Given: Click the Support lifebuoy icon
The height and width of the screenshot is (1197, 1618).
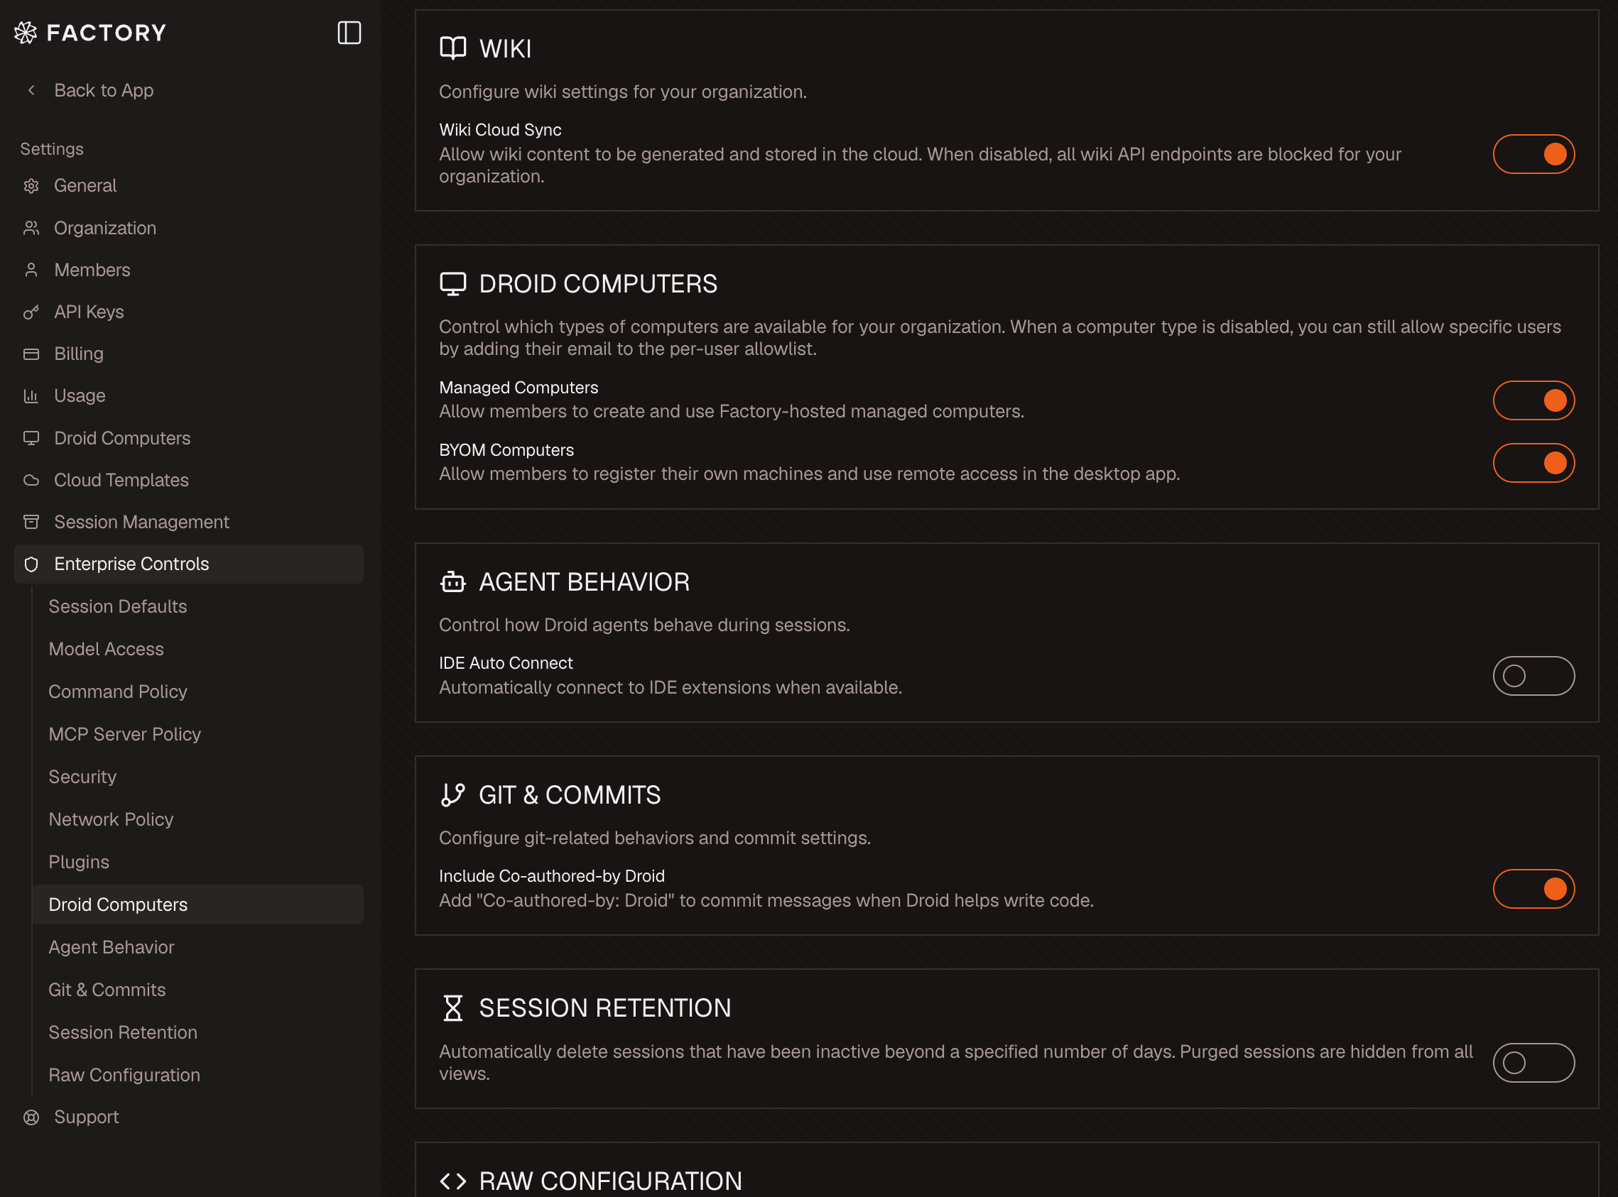Looking at the screenshot, I should coord(31,1117).
